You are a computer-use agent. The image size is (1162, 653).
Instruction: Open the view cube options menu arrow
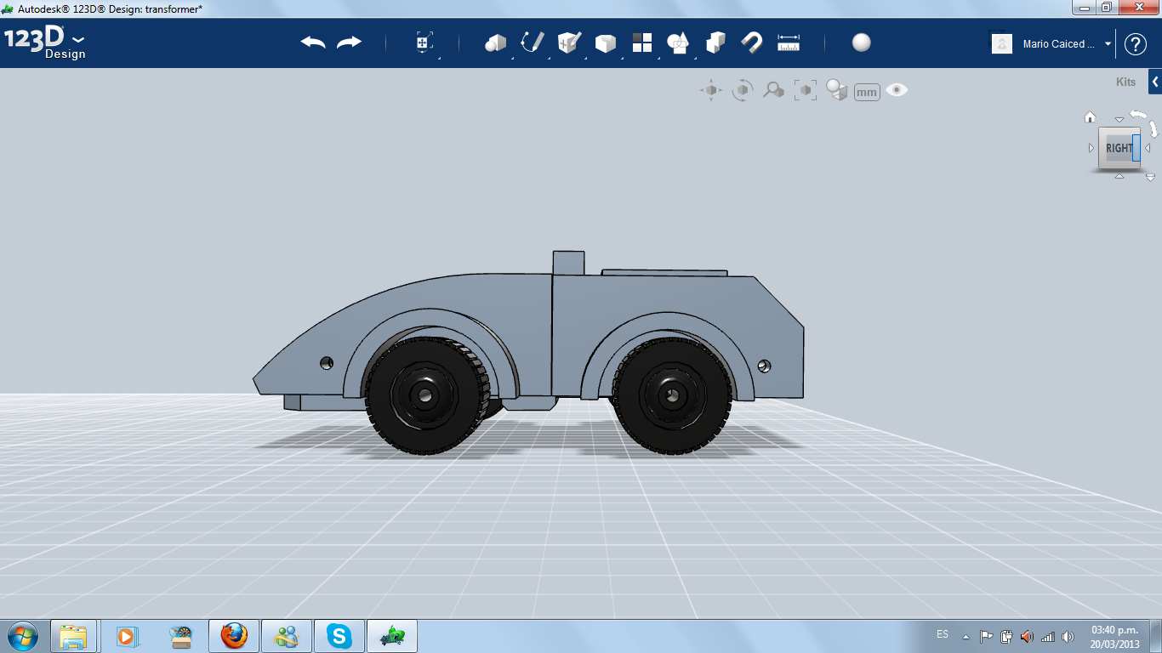(1150, 178)
